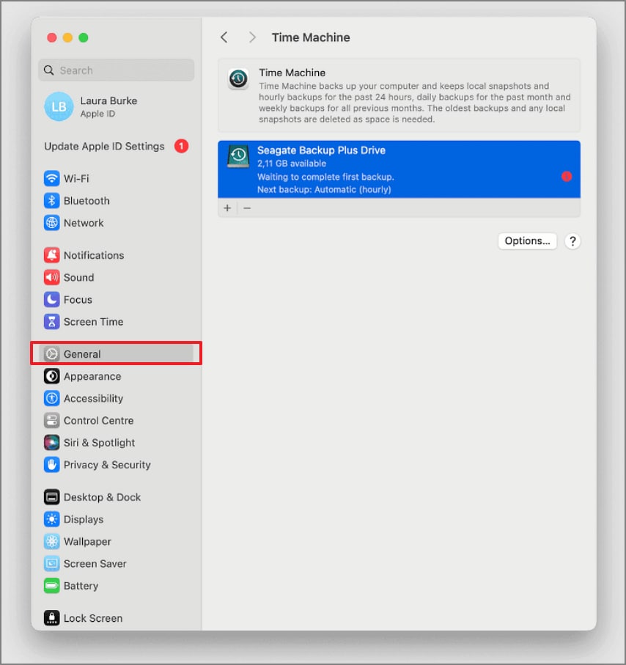Image resolution: width=626 pixels, height=665 pixels.
Task: Click the Search field
Action: (117, 70)
